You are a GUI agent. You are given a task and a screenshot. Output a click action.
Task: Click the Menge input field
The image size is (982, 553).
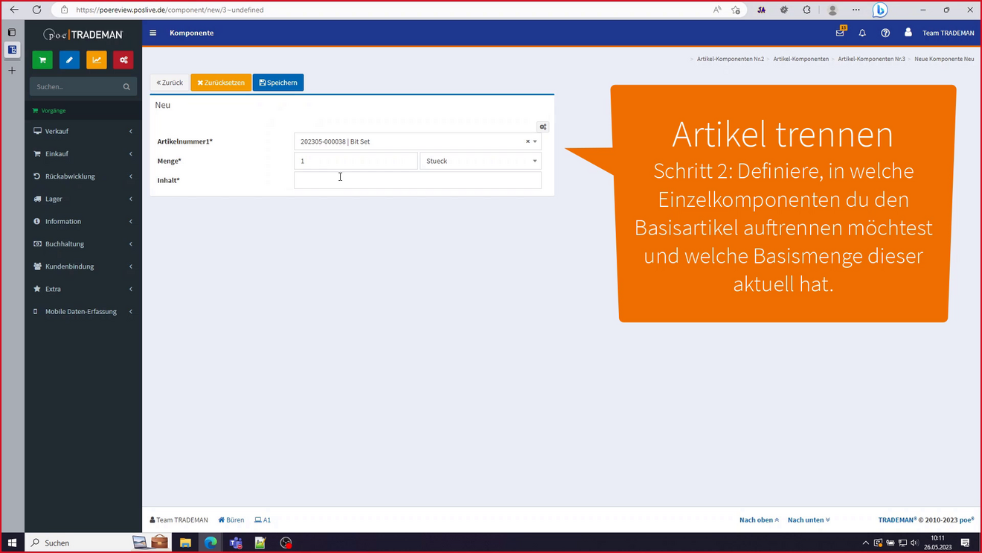(x=356, y=161)
